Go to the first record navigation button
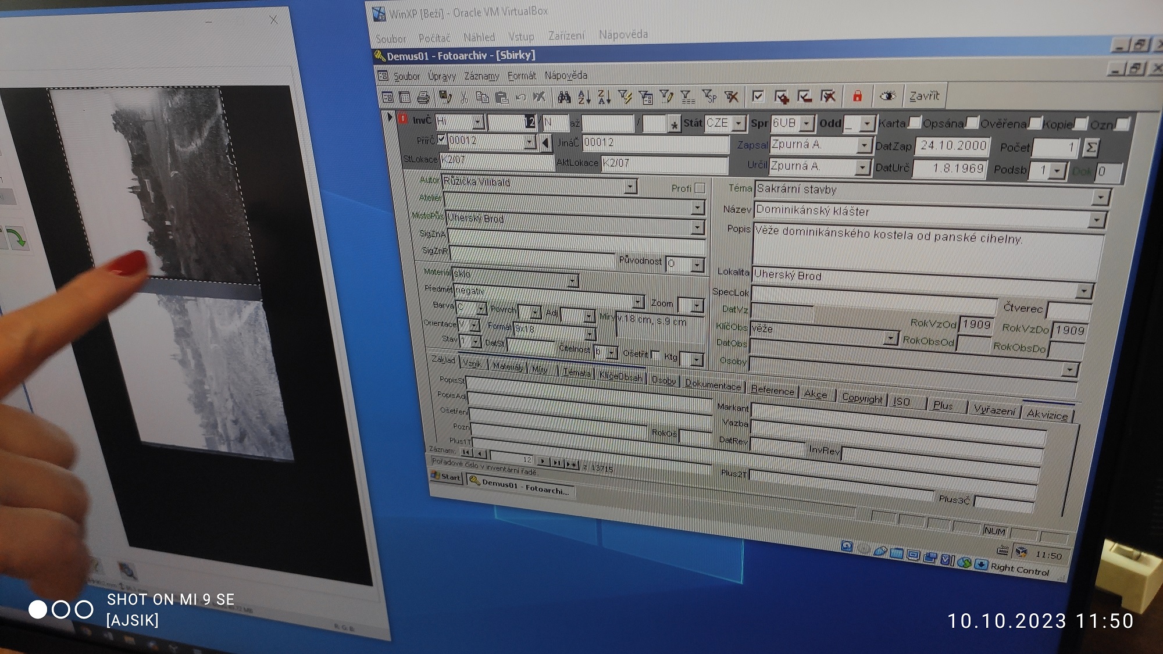 [x=466, y=452]
